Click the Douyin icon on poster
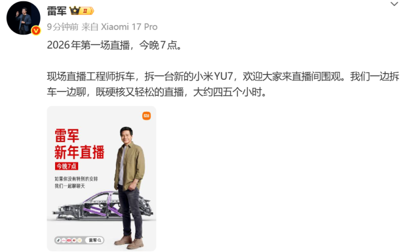Viewport: 405px width, 252px height. (x=58, y=240)
